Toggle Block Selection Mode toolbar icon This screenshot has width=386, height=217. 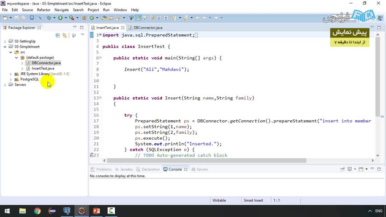click(x=159, y=18)
